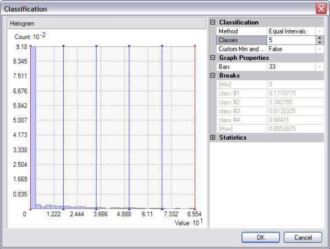This screenshot has width=330, height=249.
Task: Expand the Statistics section
Action: [213, 137]
